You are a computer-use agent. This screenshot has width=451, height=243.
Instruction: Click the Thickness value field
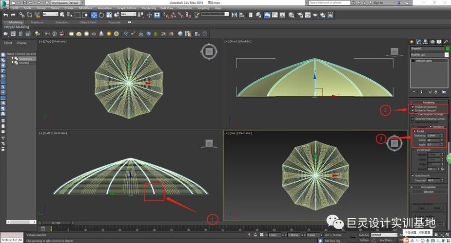coord(432,136)
